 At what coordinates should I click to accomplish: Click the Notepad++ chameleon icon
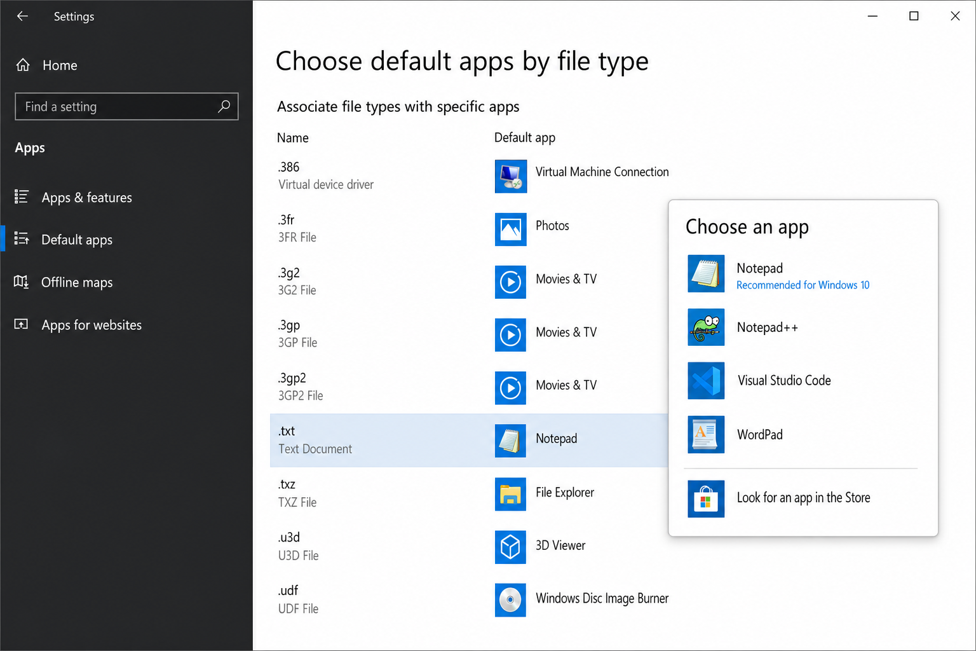coord(706,327)
